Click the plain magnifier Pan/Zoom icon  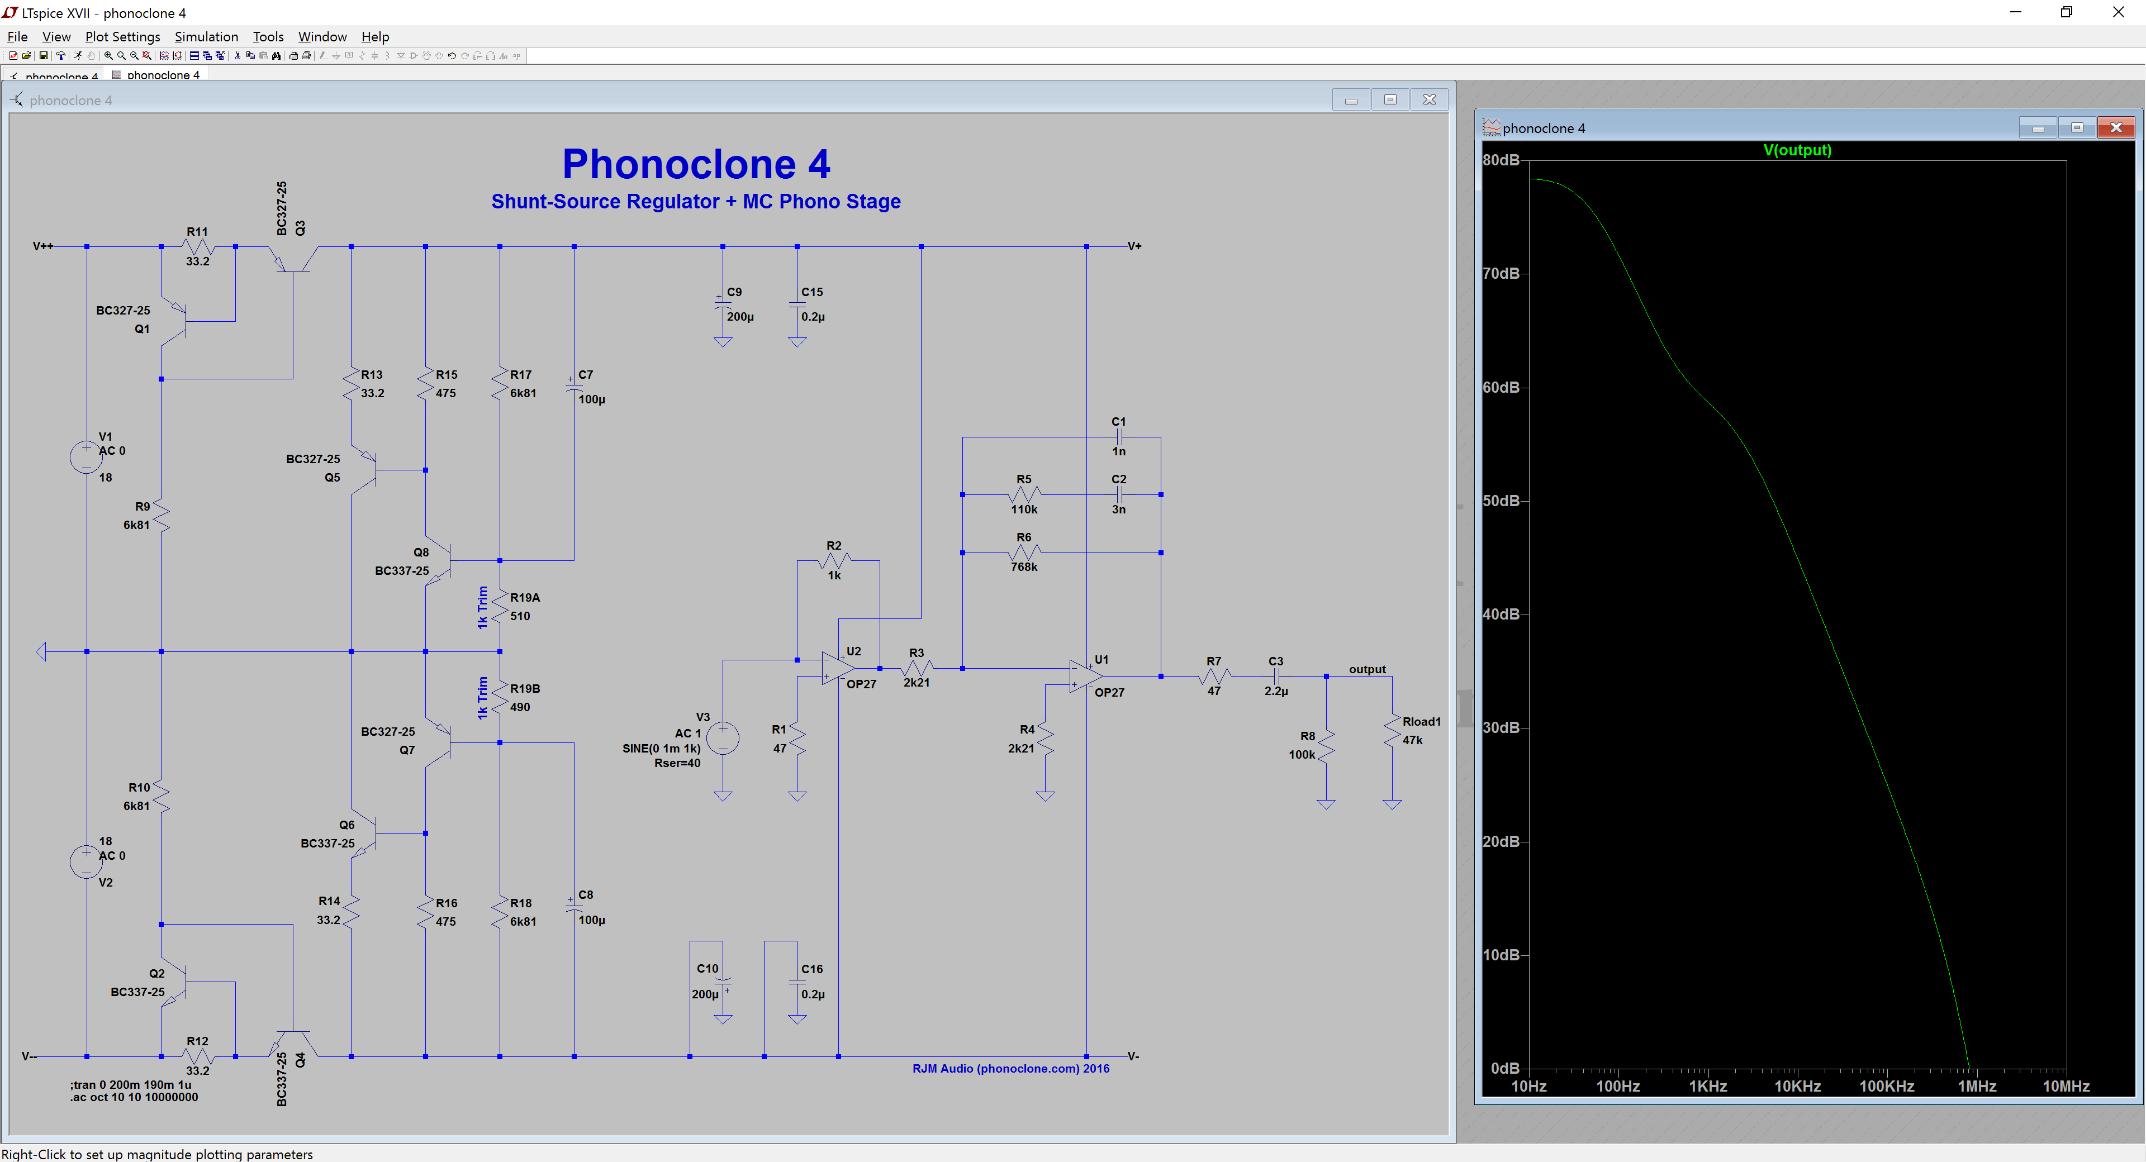point(122,56)
